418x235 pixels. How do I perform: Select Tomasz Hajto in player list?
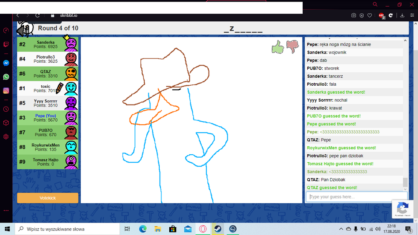48,162
